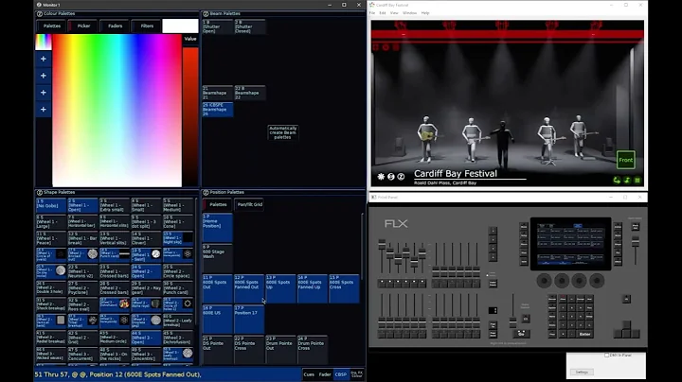Select beam palette 22 Beamshape 22

[250, 93]
